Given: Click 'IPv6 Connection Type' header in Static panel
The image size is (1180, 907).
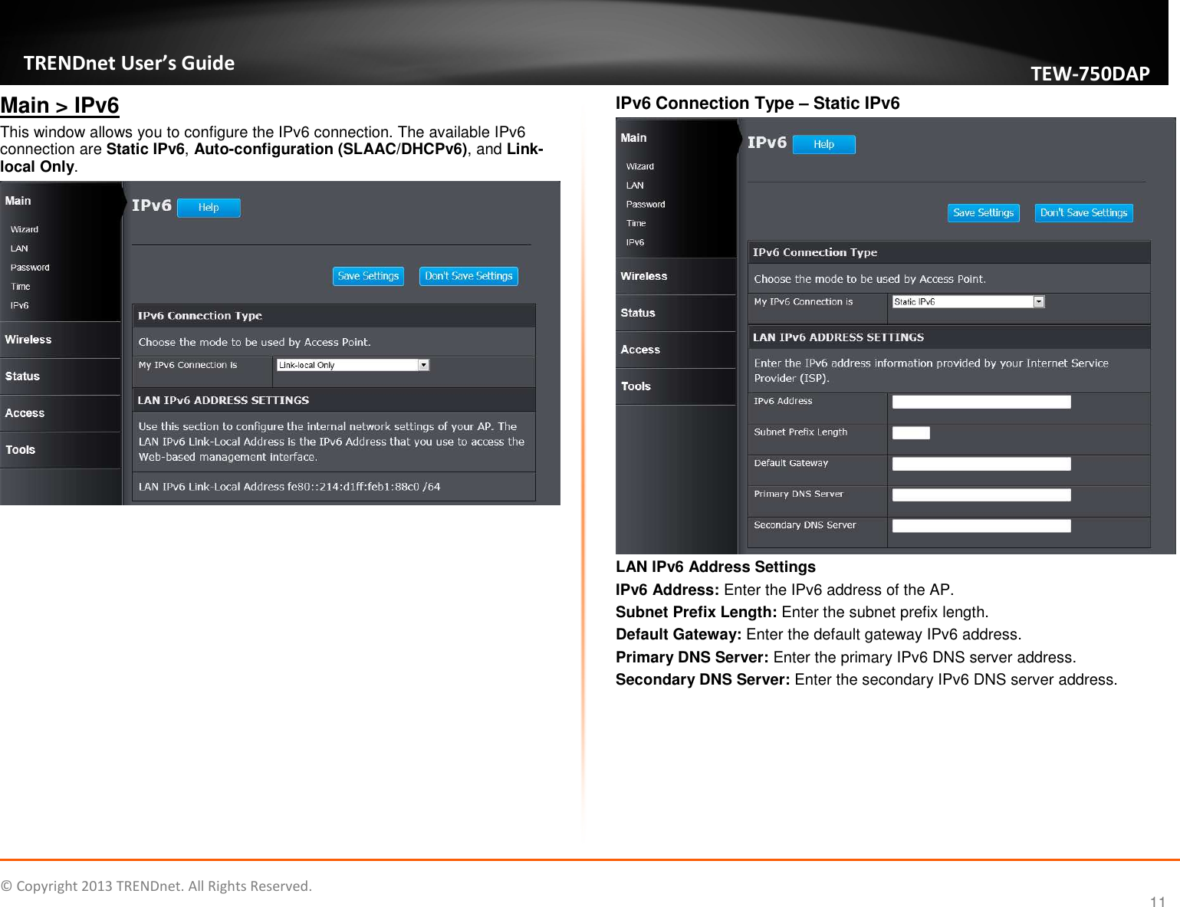Looking at the screenshot, I should [x=815, y=252].
